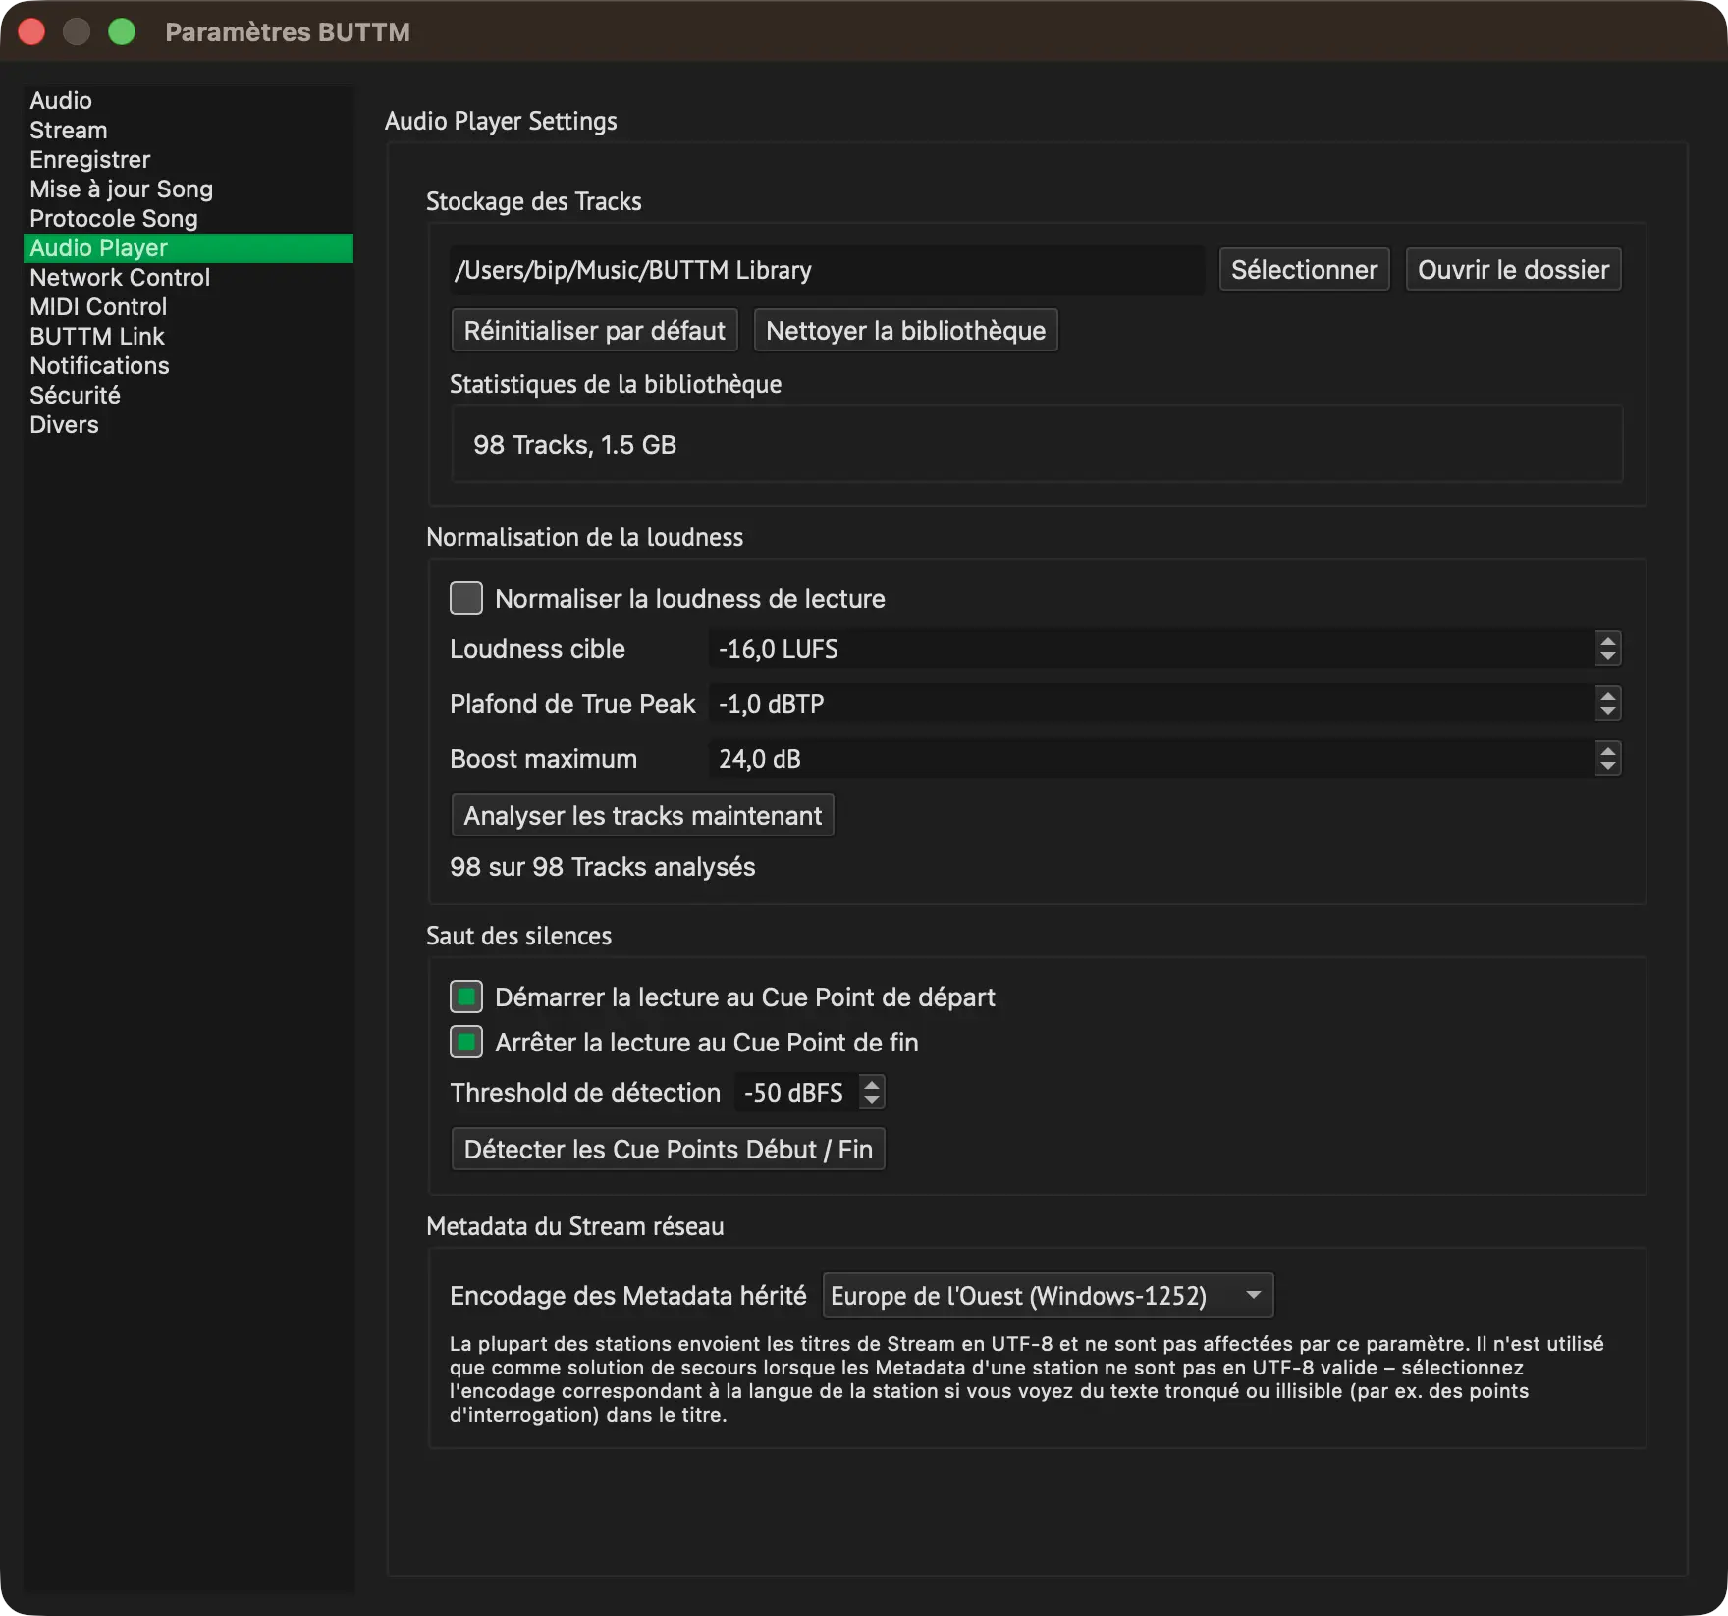Click the Threshold de détection field
This screenshot has height=1616, width=1728.
(795, 1093)
